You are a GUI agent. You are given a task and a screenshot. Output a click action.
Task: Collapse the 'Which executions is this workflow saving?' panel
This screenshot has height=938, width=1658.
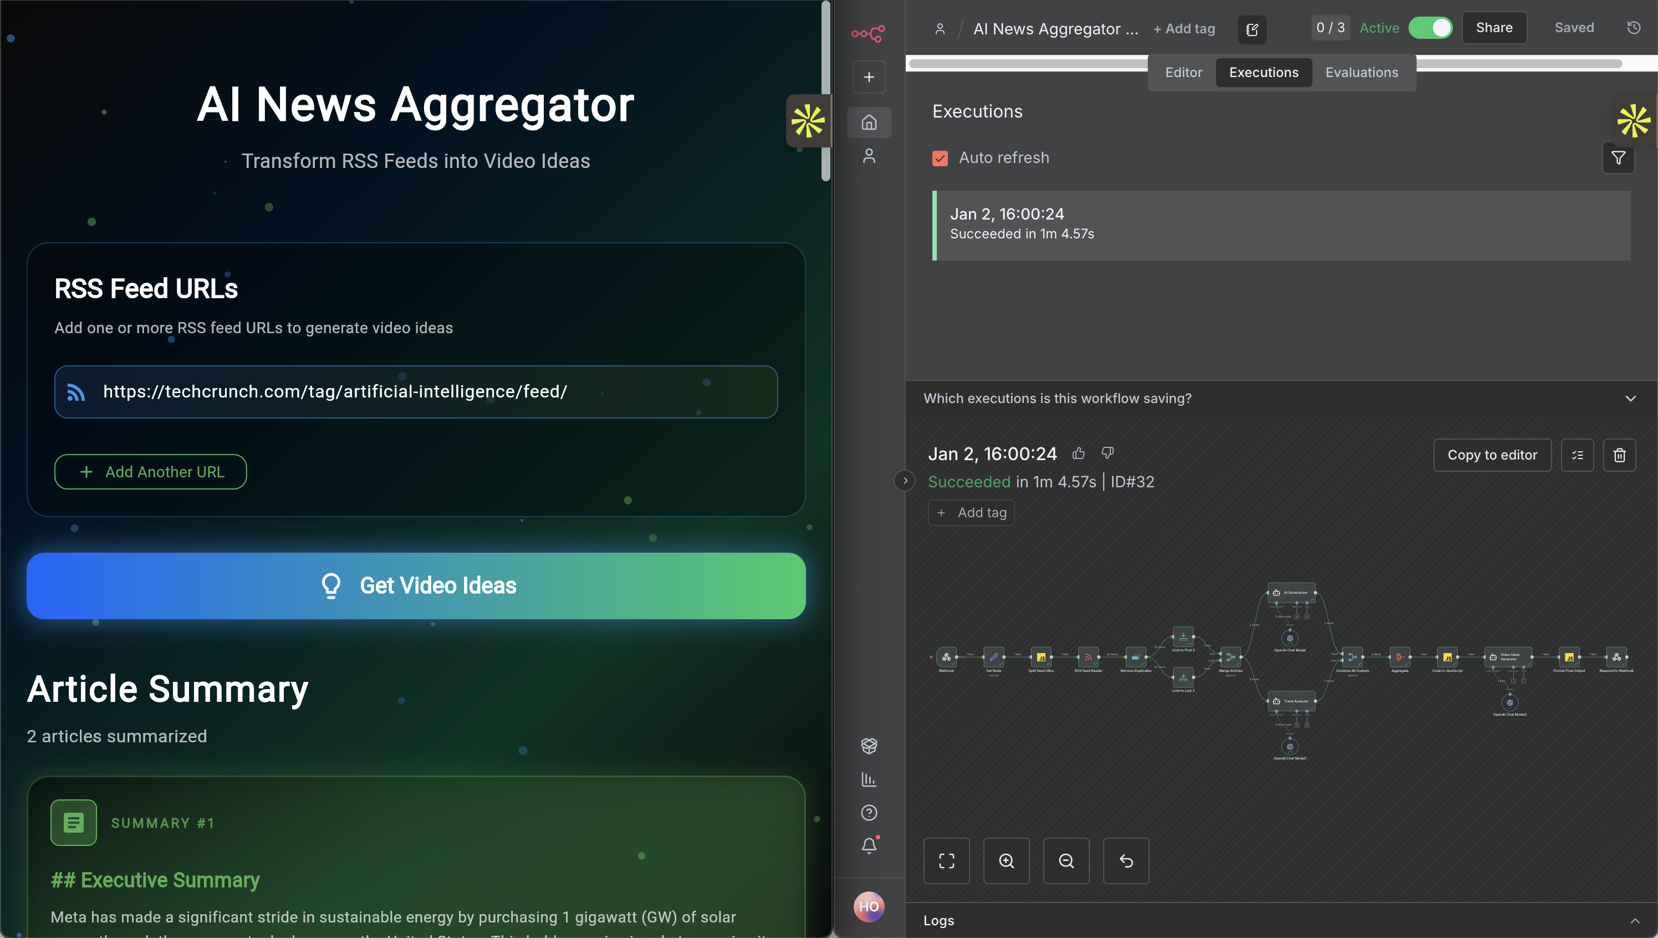click(1630, 398)
